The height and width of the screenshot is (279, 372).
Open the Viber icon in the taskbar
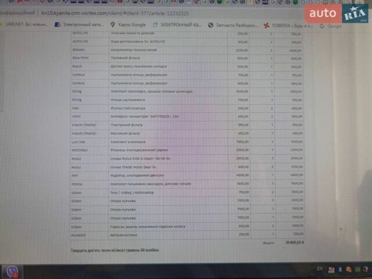12,272
